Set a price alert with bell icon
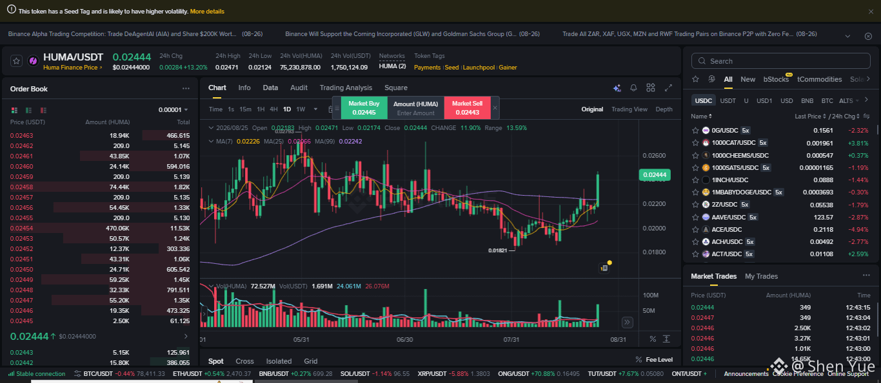This screenshot has width=881, height=383. 633,88
